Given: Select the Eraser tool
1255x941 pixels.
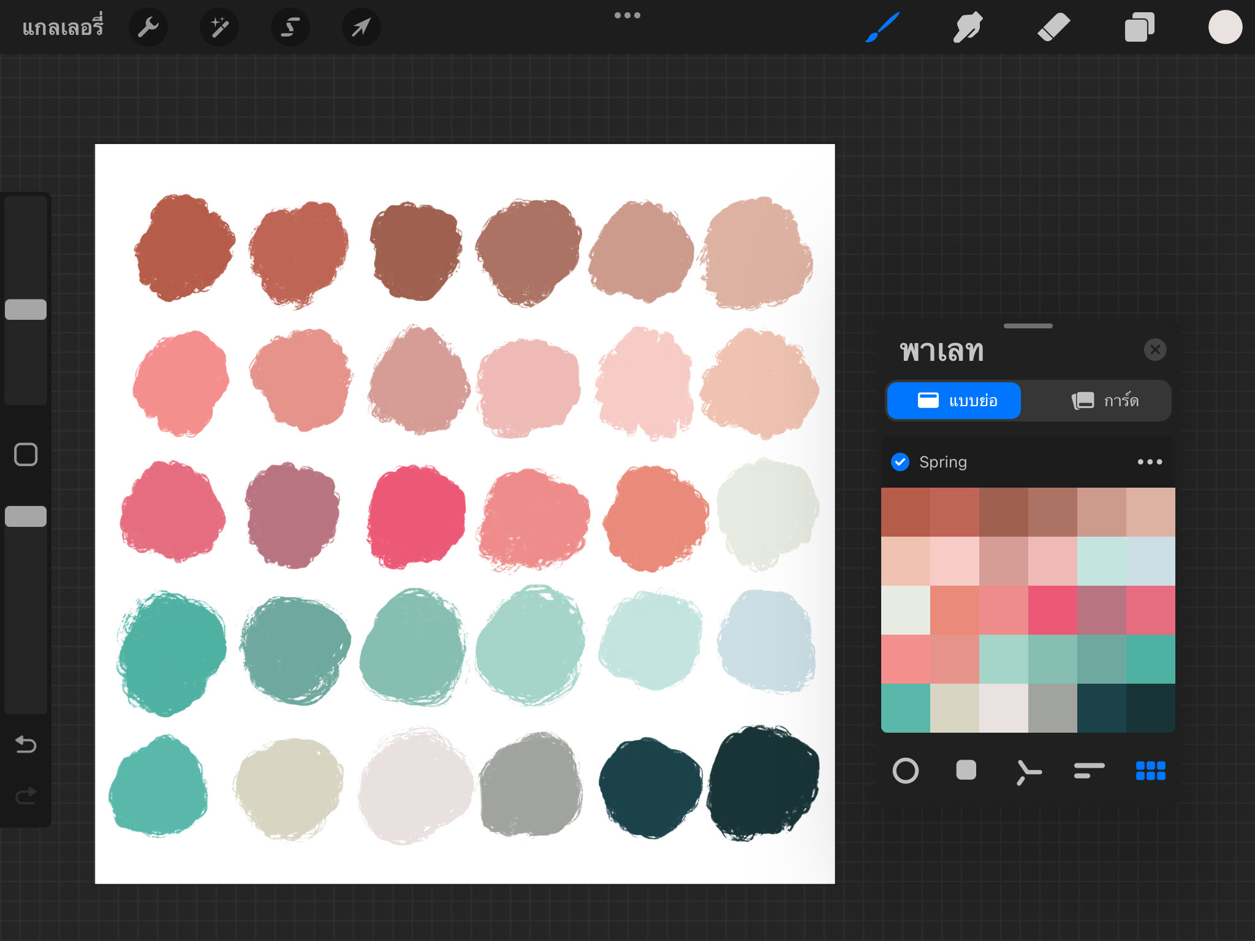Looking at the screenshot, I should (x=1054, y=26).
